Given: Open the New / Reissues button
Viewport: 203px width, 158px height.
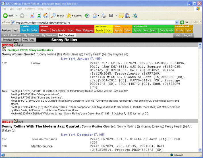Looking at the screenshot, I should pos(84,30).
